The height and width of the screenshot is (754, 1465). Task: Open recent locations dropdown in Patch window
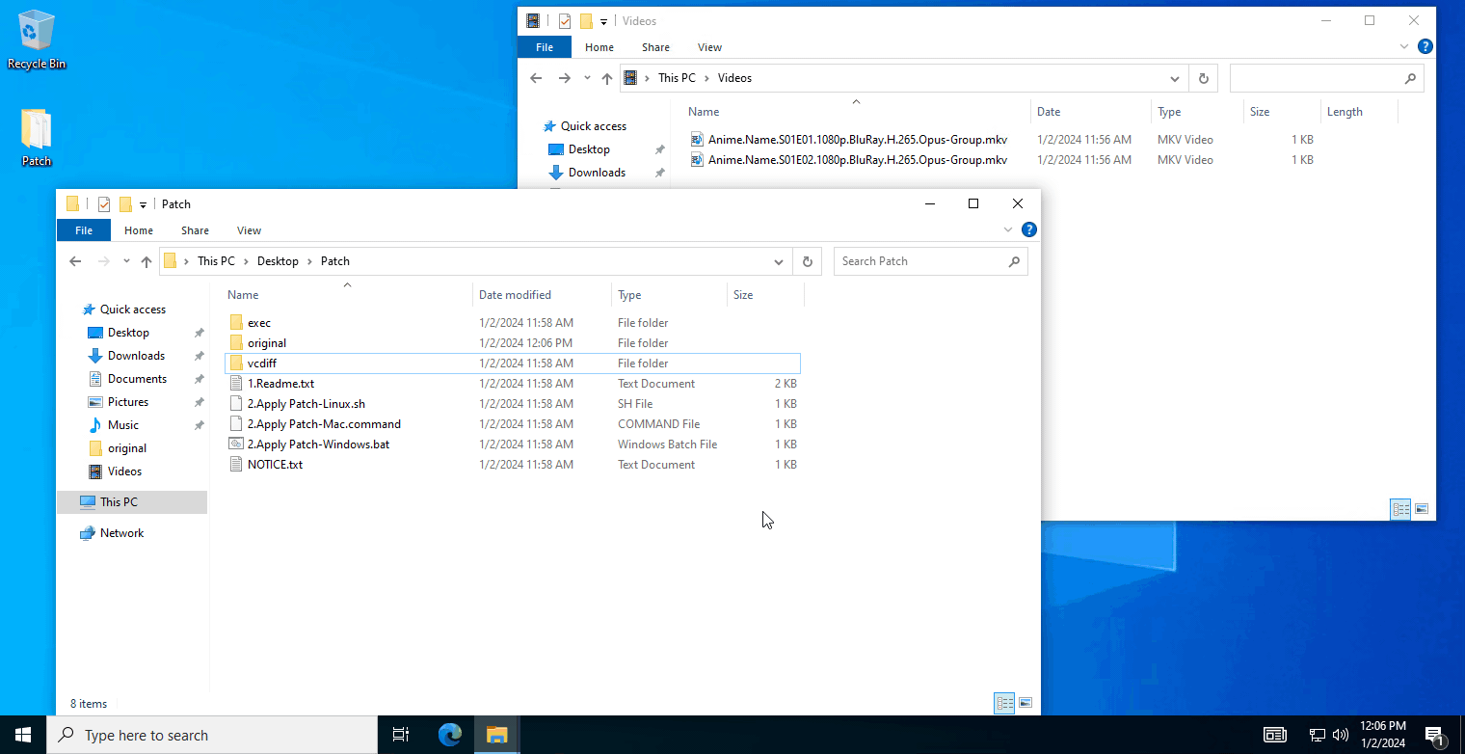(x=126, y=261)
